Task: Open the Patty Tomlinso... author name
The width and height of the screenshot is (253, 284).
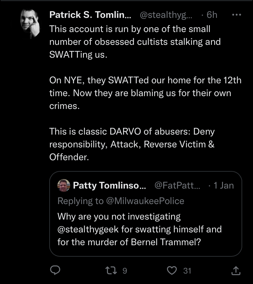Action: (109, 185)
